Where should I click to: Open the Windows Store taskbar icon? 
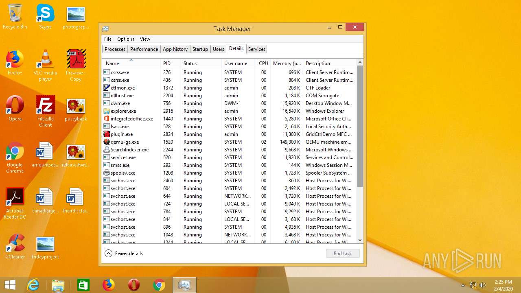coord(83,285)
